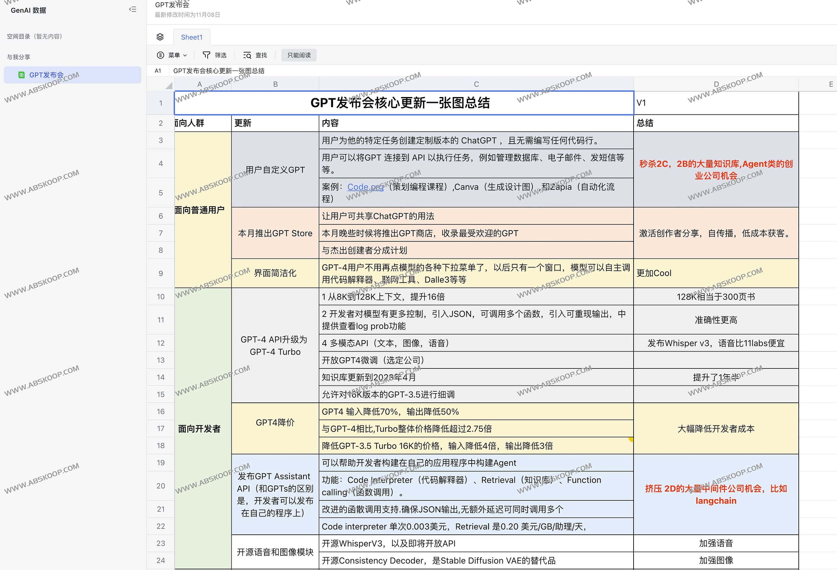
Task: Select column D header
Action: click(716, 84)
